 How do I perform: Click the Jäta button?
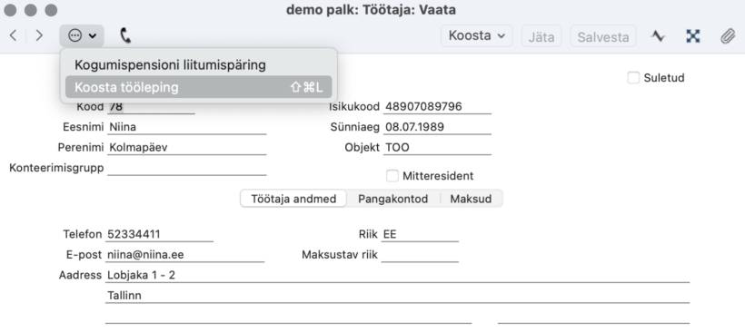click(x=541, y=36)
